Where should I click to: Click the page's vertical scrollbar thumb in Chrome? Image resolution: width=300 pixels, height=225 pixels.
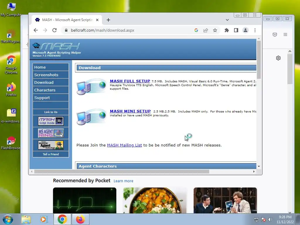[x=259, y=60]
